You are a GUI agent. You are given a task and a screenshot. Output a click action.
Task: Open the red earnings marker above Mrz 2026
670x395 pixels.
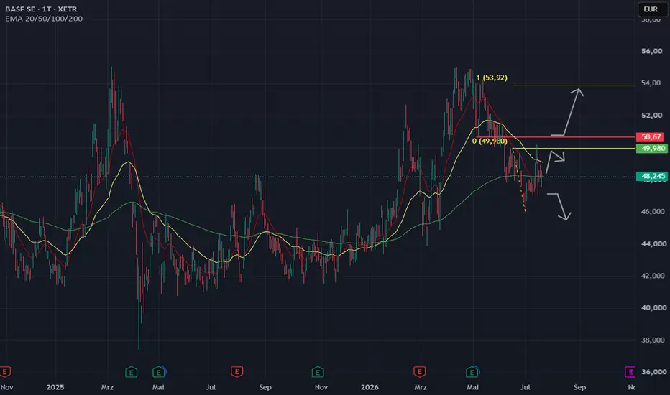coord(419,372)
